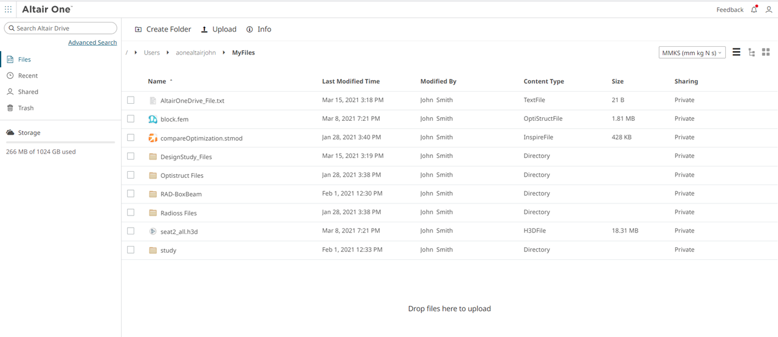Click the seat2_all.h3d file icon

click(153, 231)
